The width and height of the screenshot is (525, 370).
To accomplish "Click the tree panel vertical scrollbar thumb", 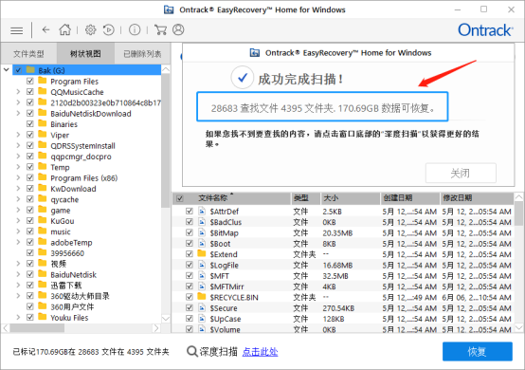I will coord(166,140).
